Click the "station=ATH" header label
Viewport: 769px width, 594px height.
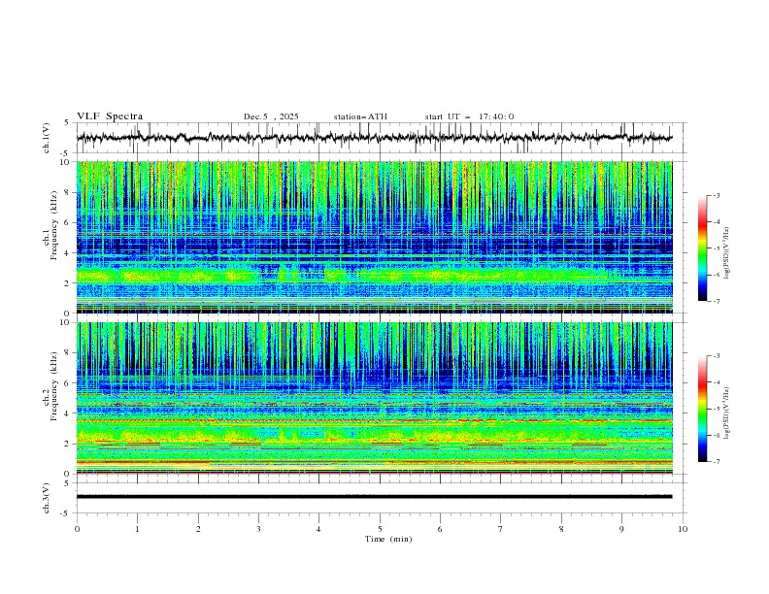(360, 116)
